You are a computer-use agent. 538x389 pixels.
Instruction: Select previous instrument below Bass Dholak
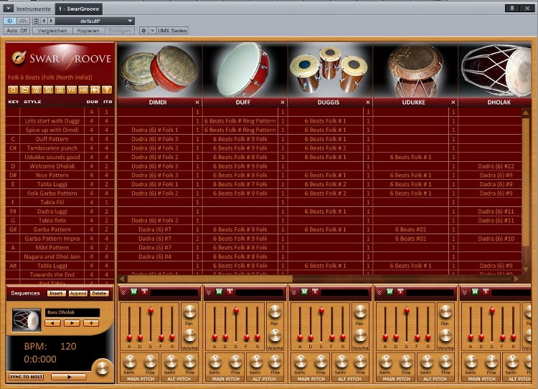(x=52, y=323)
